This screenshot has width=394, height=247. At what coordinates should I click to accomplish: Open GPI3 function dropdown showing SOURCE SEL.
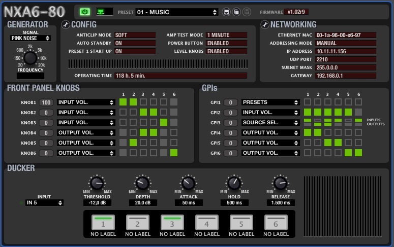click(270, 122)
